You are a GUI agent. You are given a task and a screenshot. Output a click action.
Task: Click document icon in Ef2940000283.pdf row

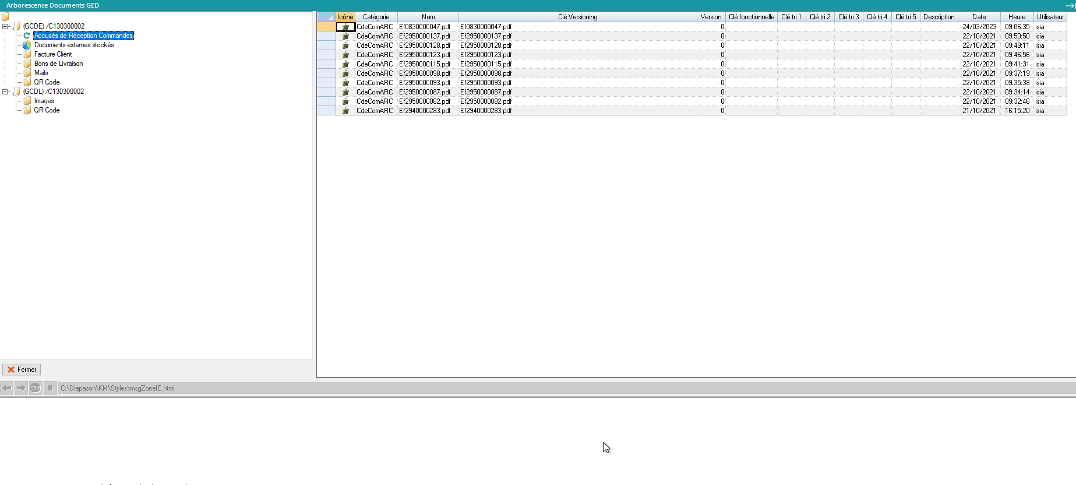click(x=345, y=111)
